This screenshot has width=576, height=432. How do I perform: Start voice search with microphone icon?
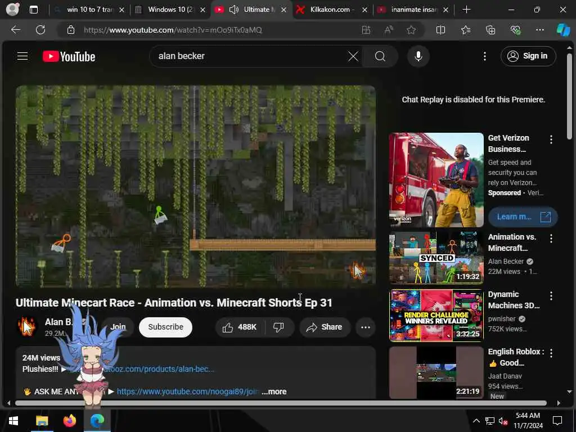[x=418, y=56]
